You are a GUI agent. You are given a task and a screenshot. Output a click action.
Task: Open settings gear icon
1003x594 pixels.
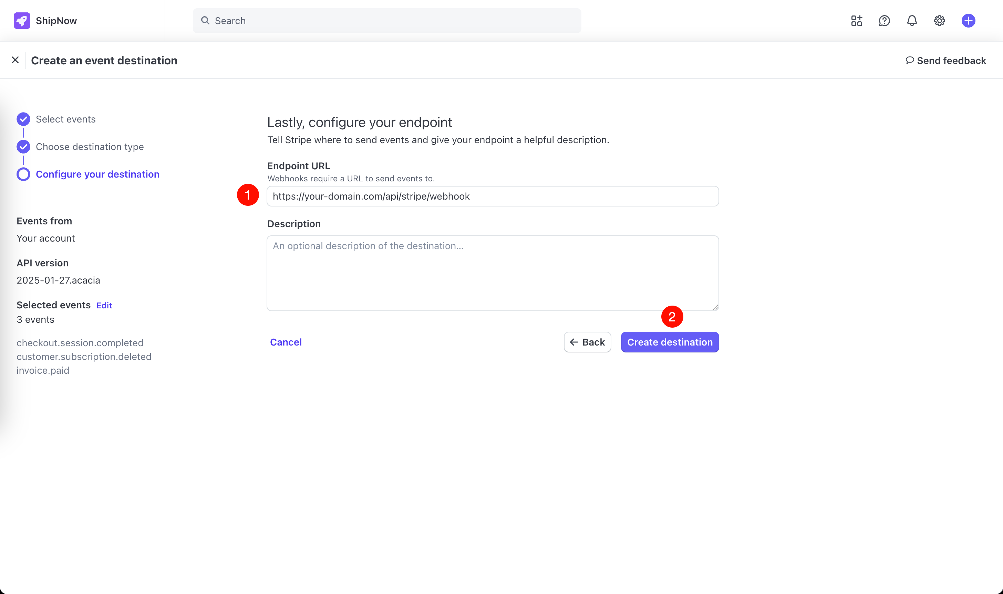coord(939,21)
